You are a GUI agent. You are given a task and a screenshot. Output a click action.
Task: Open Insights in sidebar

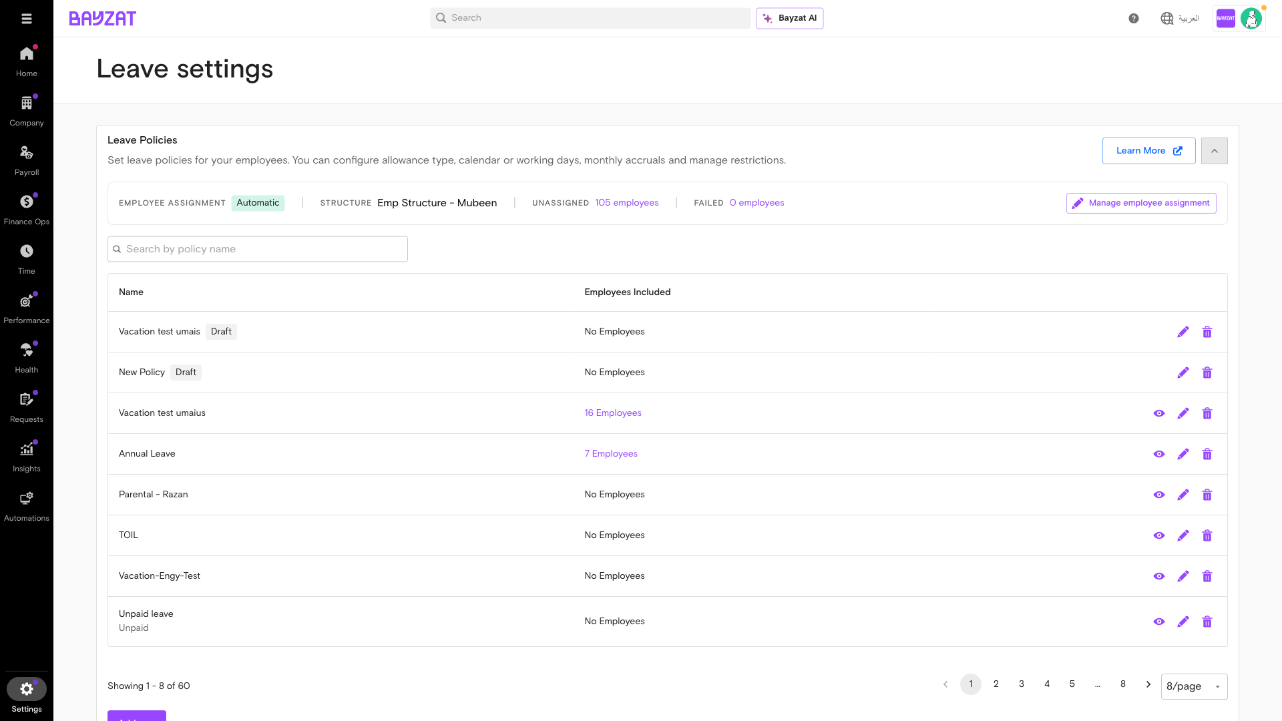coord(27,457)
